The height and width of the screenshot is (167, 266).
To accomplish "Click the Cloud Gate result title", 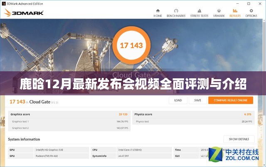I will pyautogui.click(x=40, y=102).
